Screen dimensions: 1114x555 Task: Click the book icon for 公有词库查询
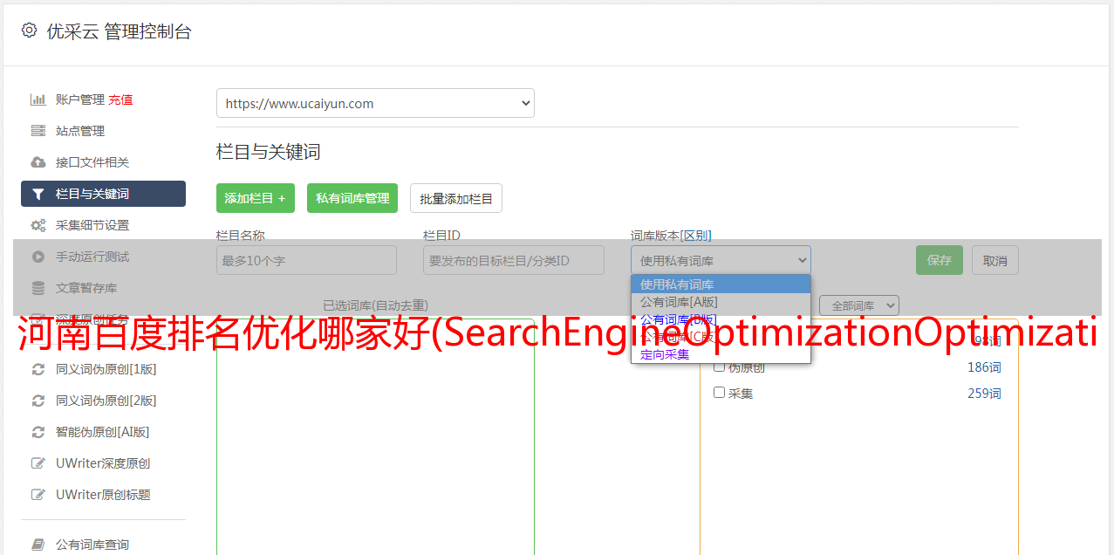tap(38, 545)
